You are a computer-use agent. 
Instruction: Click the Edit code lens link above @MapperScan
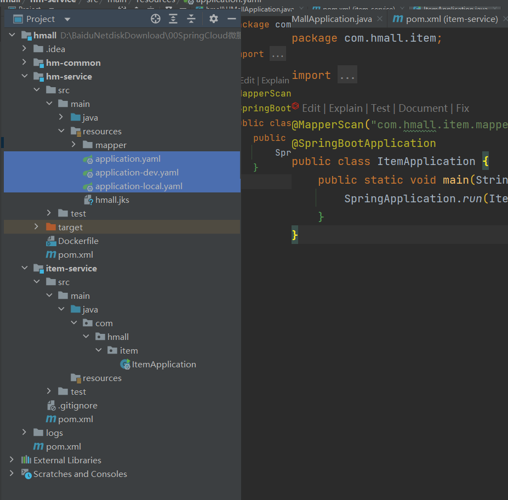point(311,108)
